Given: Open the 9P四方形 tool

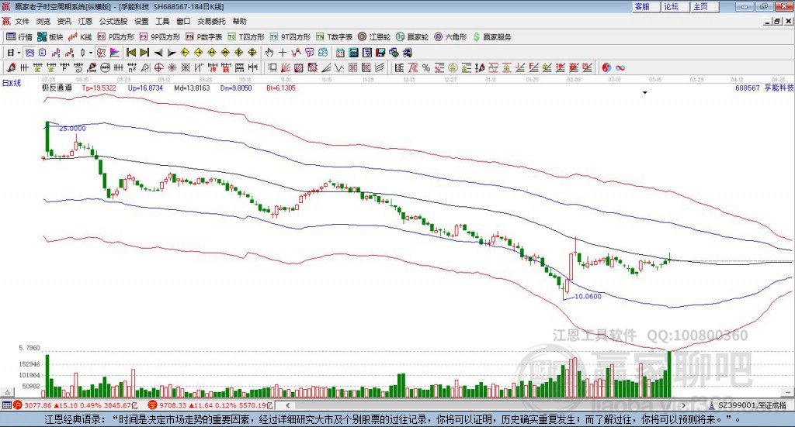Looking at the screenshot, I should [160, 37].
